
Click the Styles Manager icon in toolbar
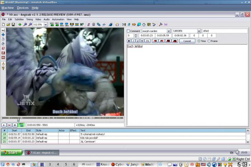(x=89, y=24)
